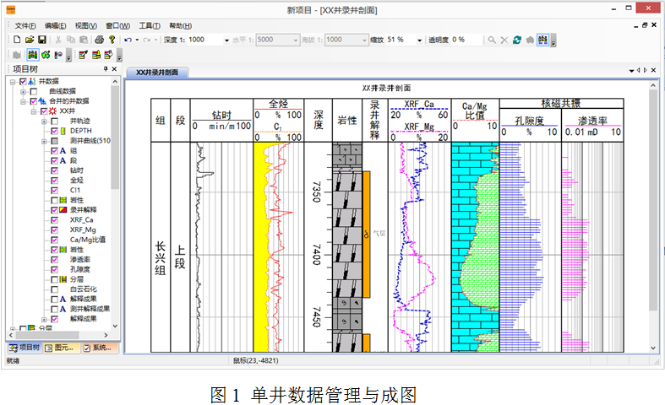The height and width of the screenshot is (405, 665).
Task: Click the blue A icon beside 组
Action: (x=63, y=150)
